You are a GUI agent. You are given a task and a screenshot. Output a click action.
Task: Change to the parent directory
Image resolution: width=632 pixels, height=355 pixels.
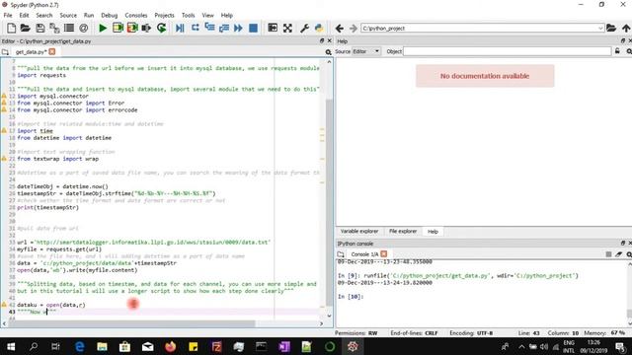(625, 29)
